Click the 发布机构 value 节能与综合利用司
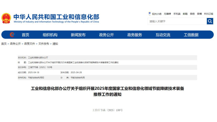Image resolution: width=217 pixels, height=122 pixels. (x=36, y=78)
